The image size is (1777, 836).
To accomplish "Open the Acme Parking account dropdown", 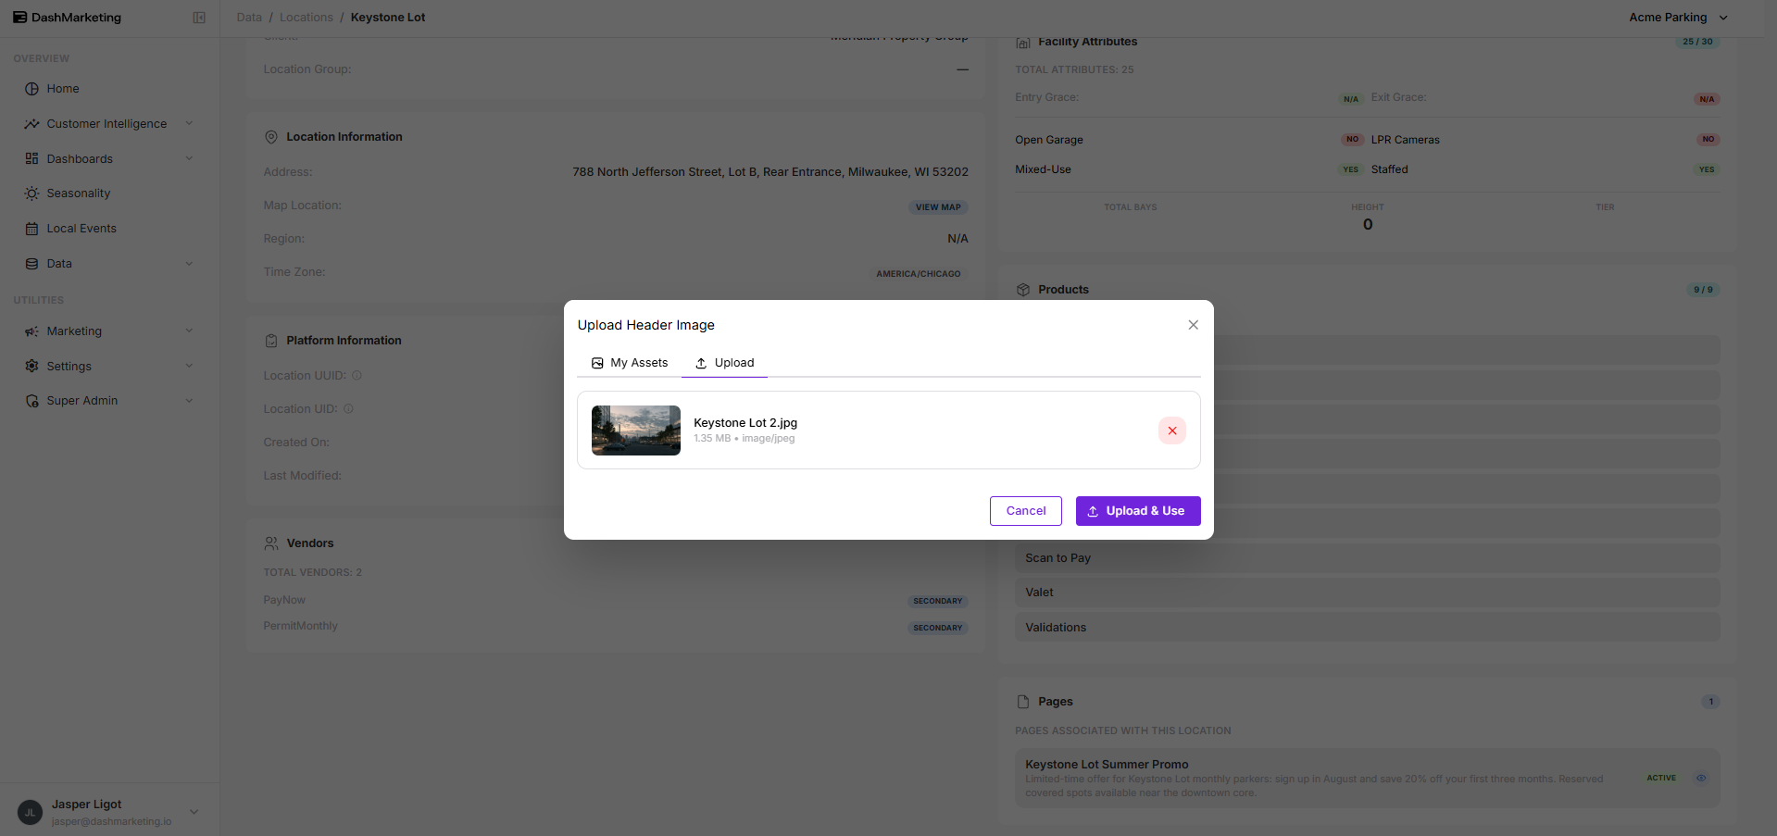I will [1678, 18].
